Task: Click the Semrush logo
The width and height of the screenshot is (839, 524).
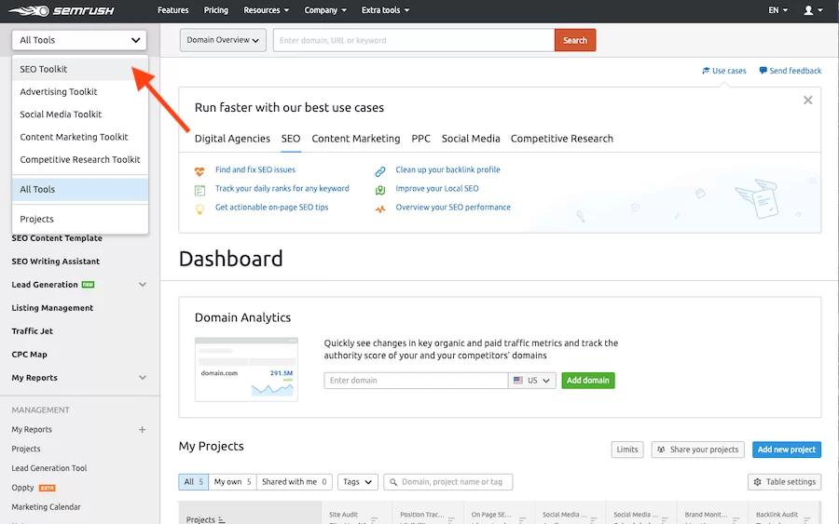Action: click(62, 10)
